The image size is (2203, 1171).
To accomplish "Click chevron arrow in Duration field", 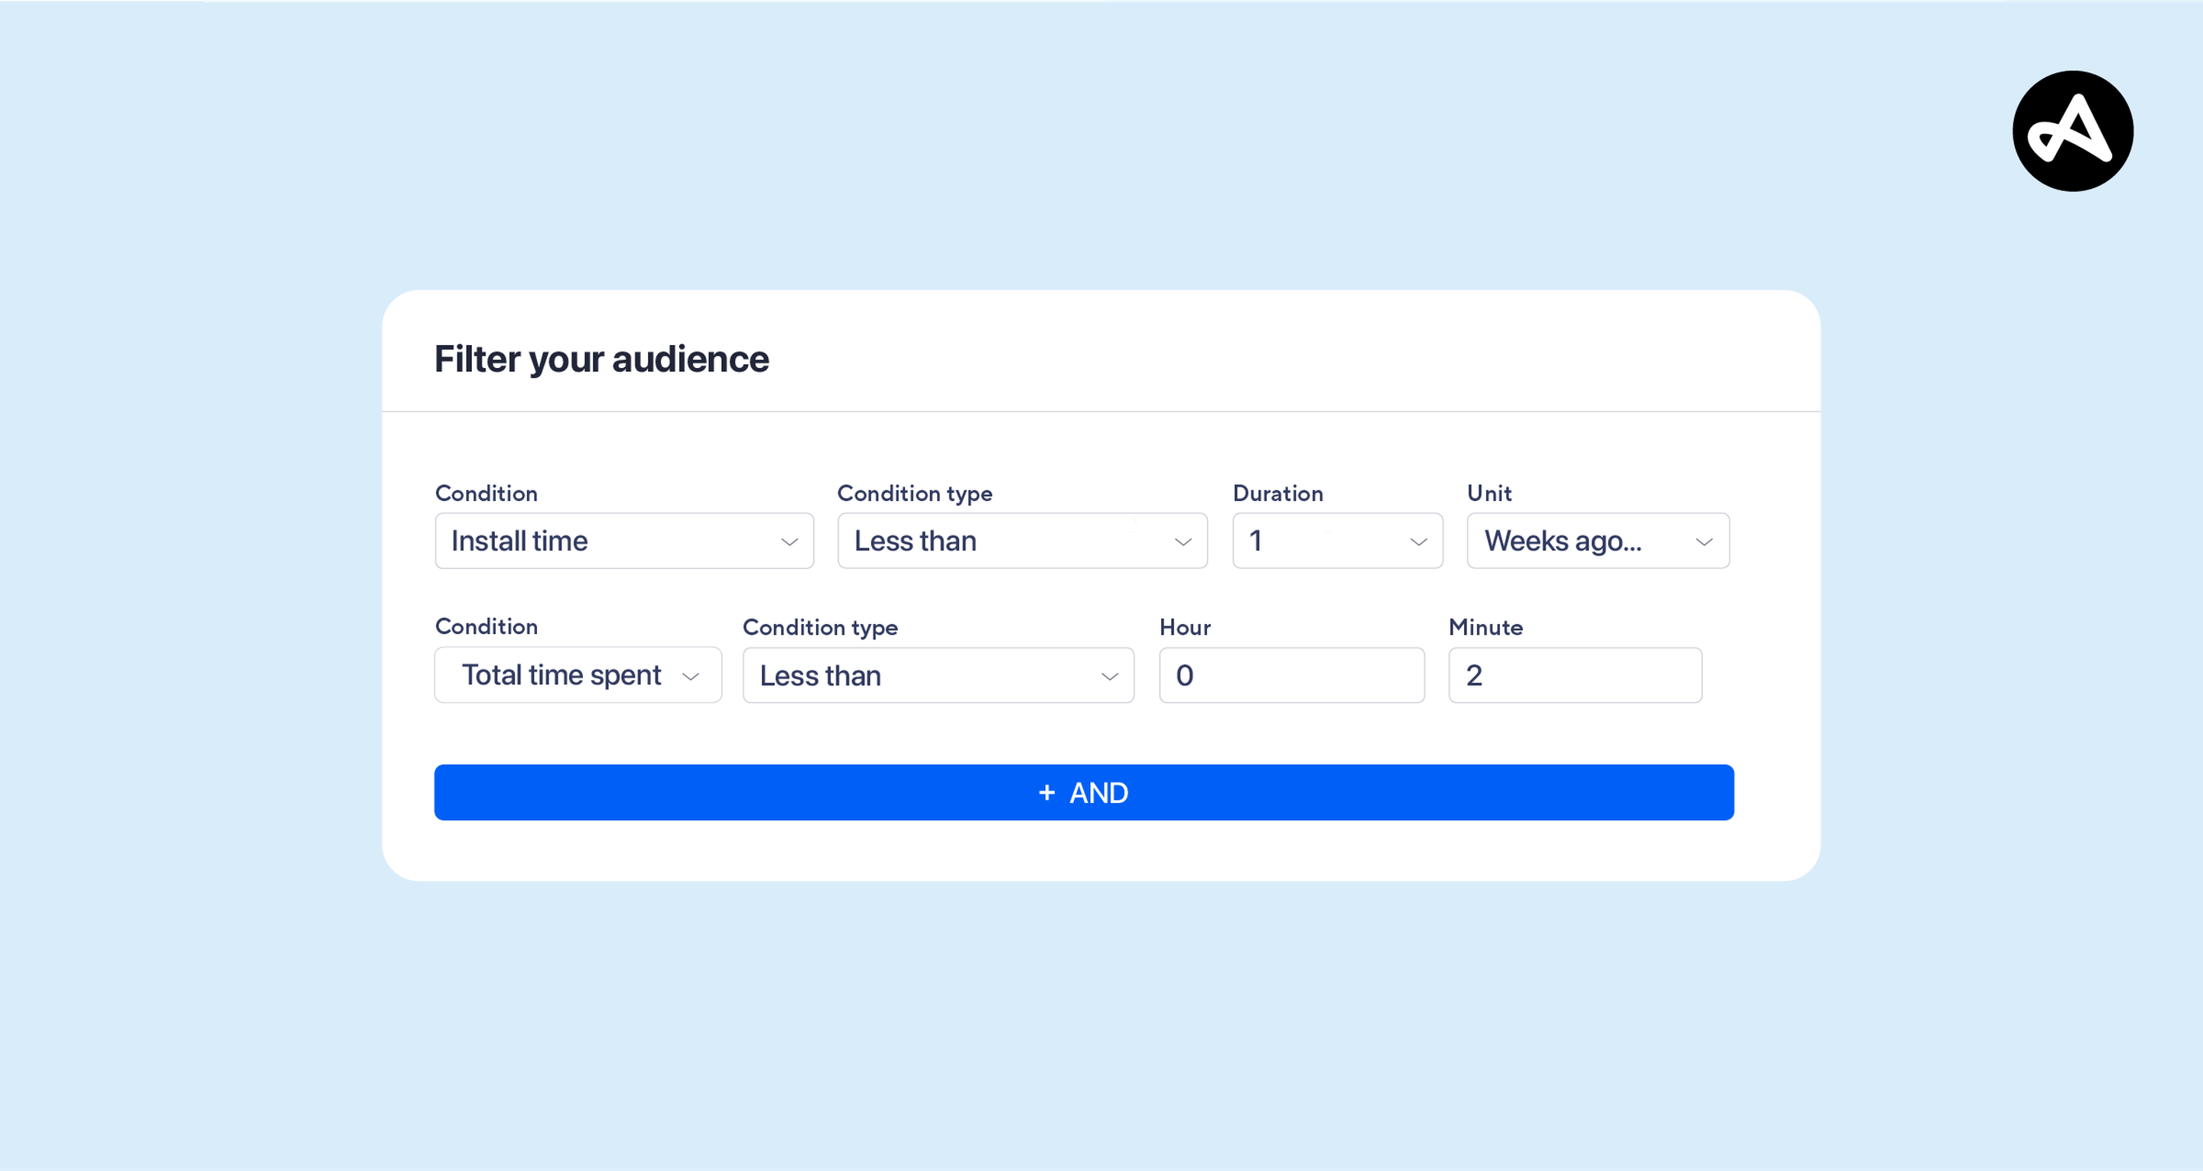I will (1418, 542).
